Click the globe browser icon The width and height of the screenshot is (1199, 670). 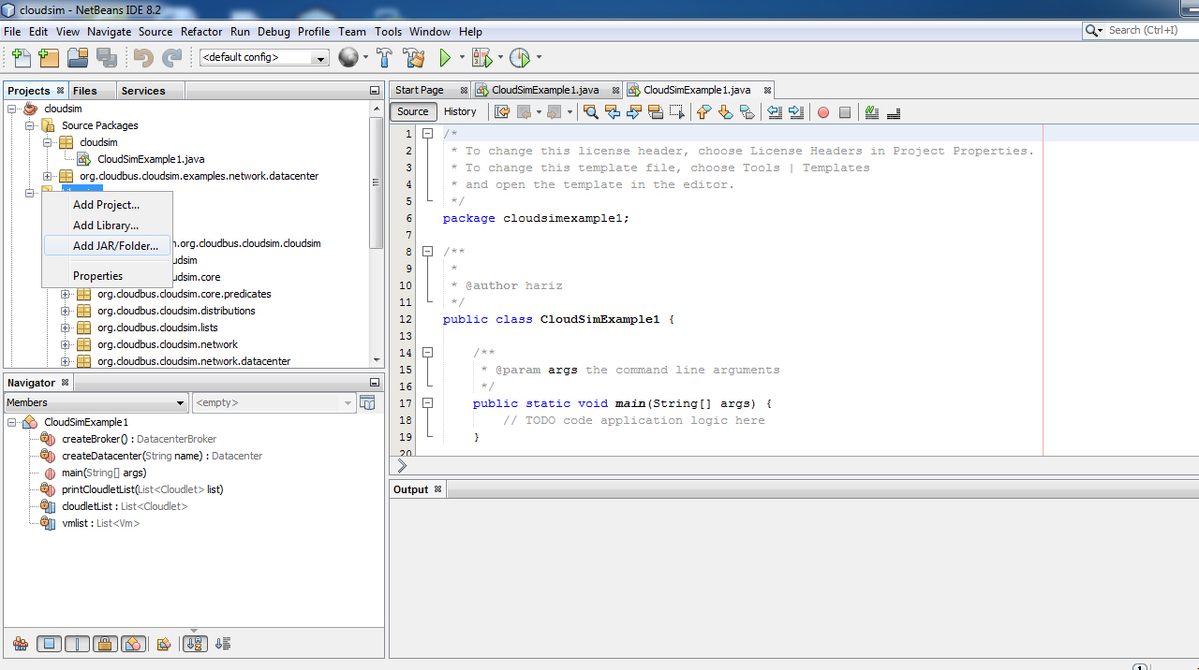[348, 58]
